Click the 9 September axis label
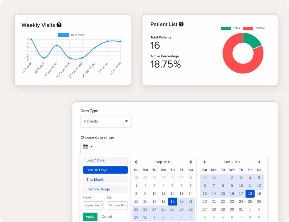 (x=51, y=69)
